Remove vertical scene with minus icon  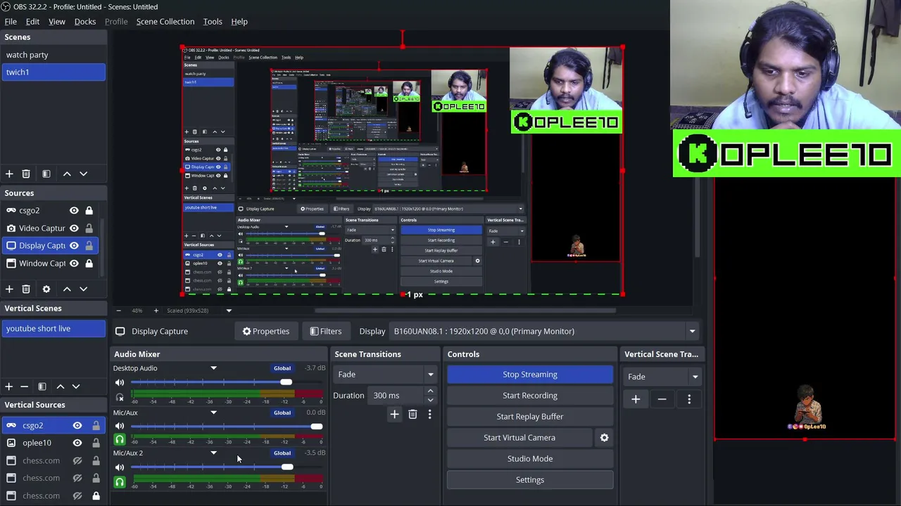24,387
